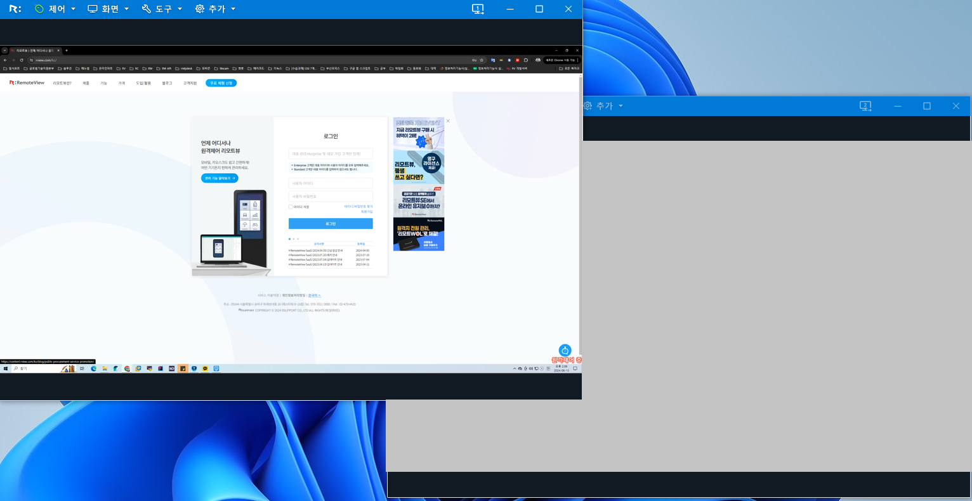972x501 pixels.
Task: Open the 블로그 menu item
Action: coord(167,83)
